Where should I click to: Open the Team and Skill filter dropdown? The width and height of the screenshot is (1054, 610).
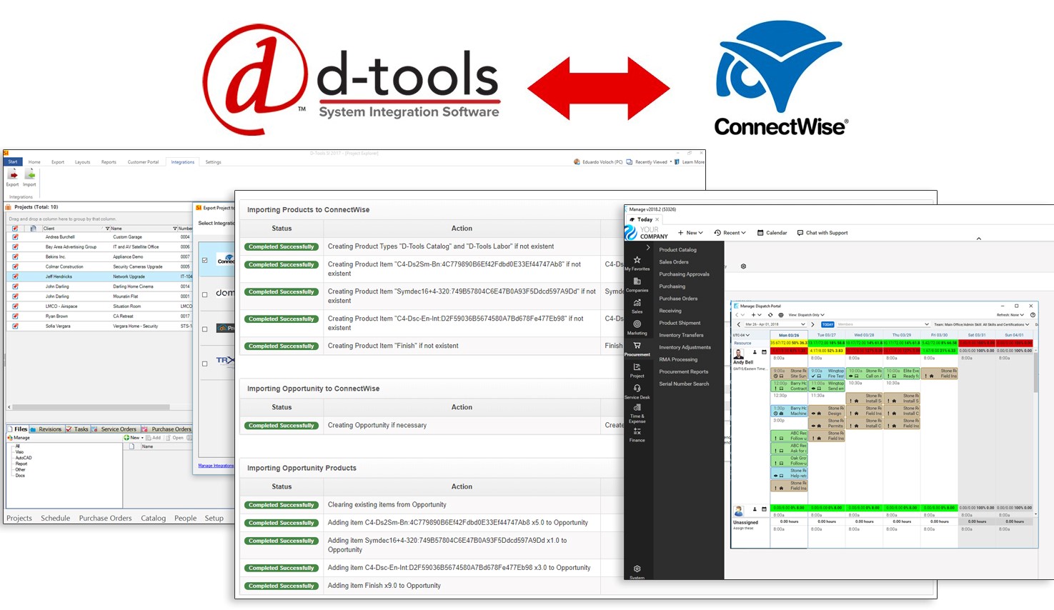(x=982, y=324)
